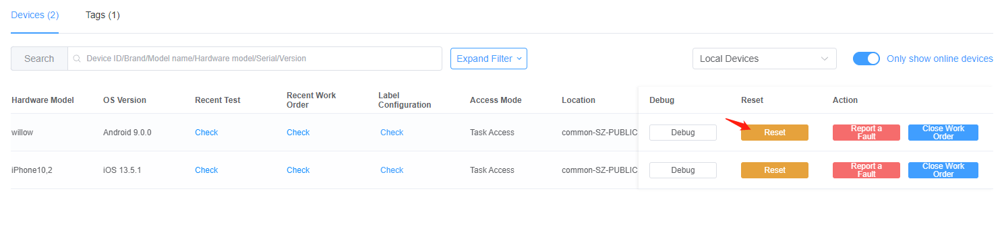Click the magnifier icon in search field
Image resolution: width=1002 pixels, height=251 pixels.
click(77, 59)
